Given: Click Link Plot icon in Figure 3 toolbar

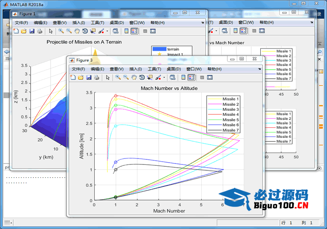Looking at the screenshot, I should coord(172,77).
